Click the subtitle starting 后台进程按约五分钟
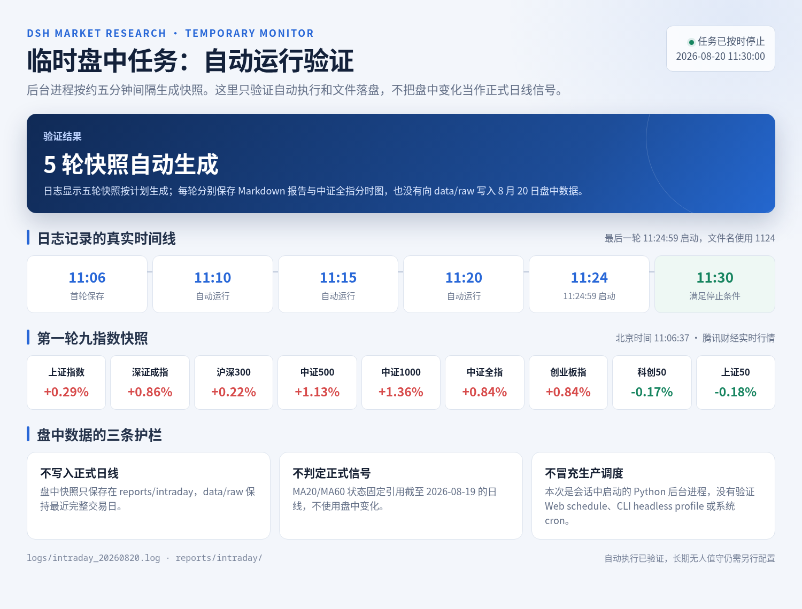Viewport: 802px width, 609px height. point(297,90)
